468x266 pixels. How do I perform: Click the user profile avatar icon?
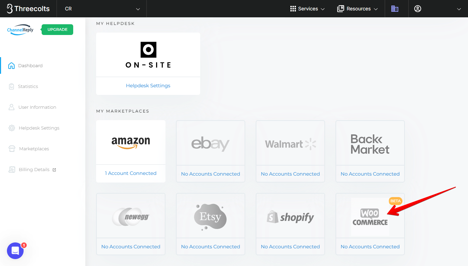(x=418, y=9)
